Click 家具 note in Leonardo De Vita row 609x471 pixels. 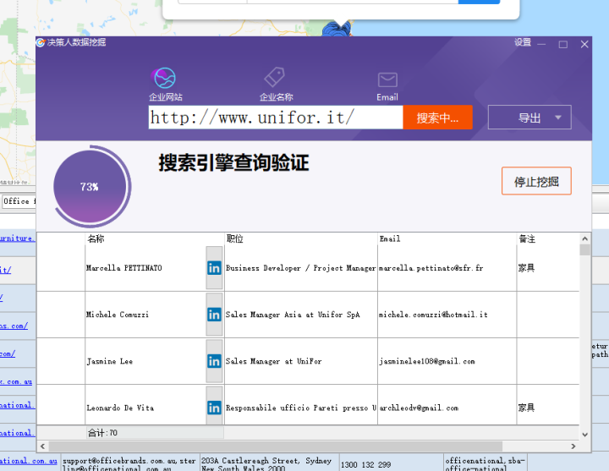tap(526, 408)
